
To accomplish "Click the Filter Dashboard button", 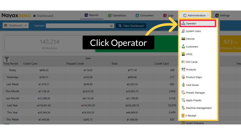I will 131,26.
